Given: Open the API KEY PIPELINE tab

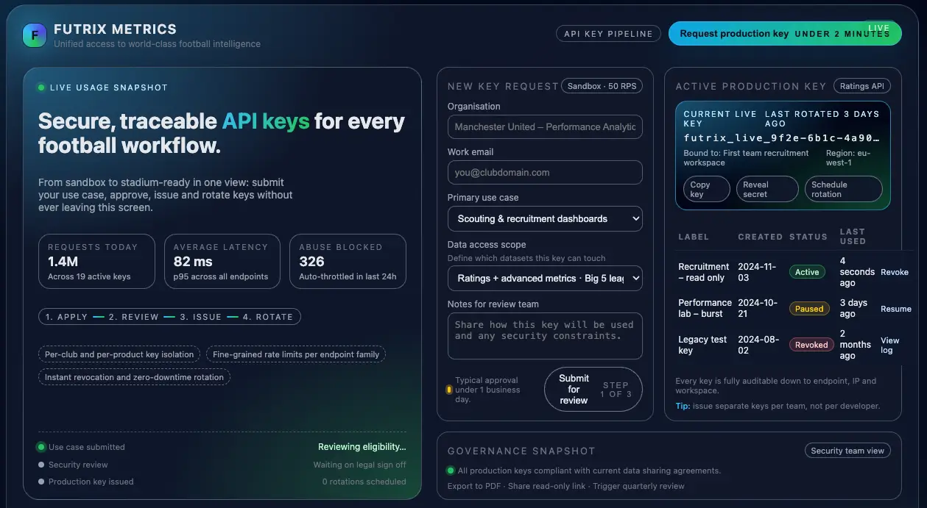Looking at the screenshot, I should pos(608,33).
